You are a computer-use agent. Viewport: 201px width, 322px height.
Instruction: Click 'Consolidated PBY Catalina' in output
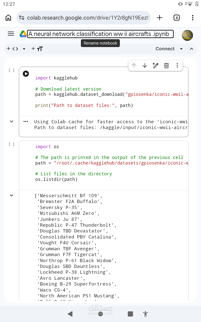77,237
